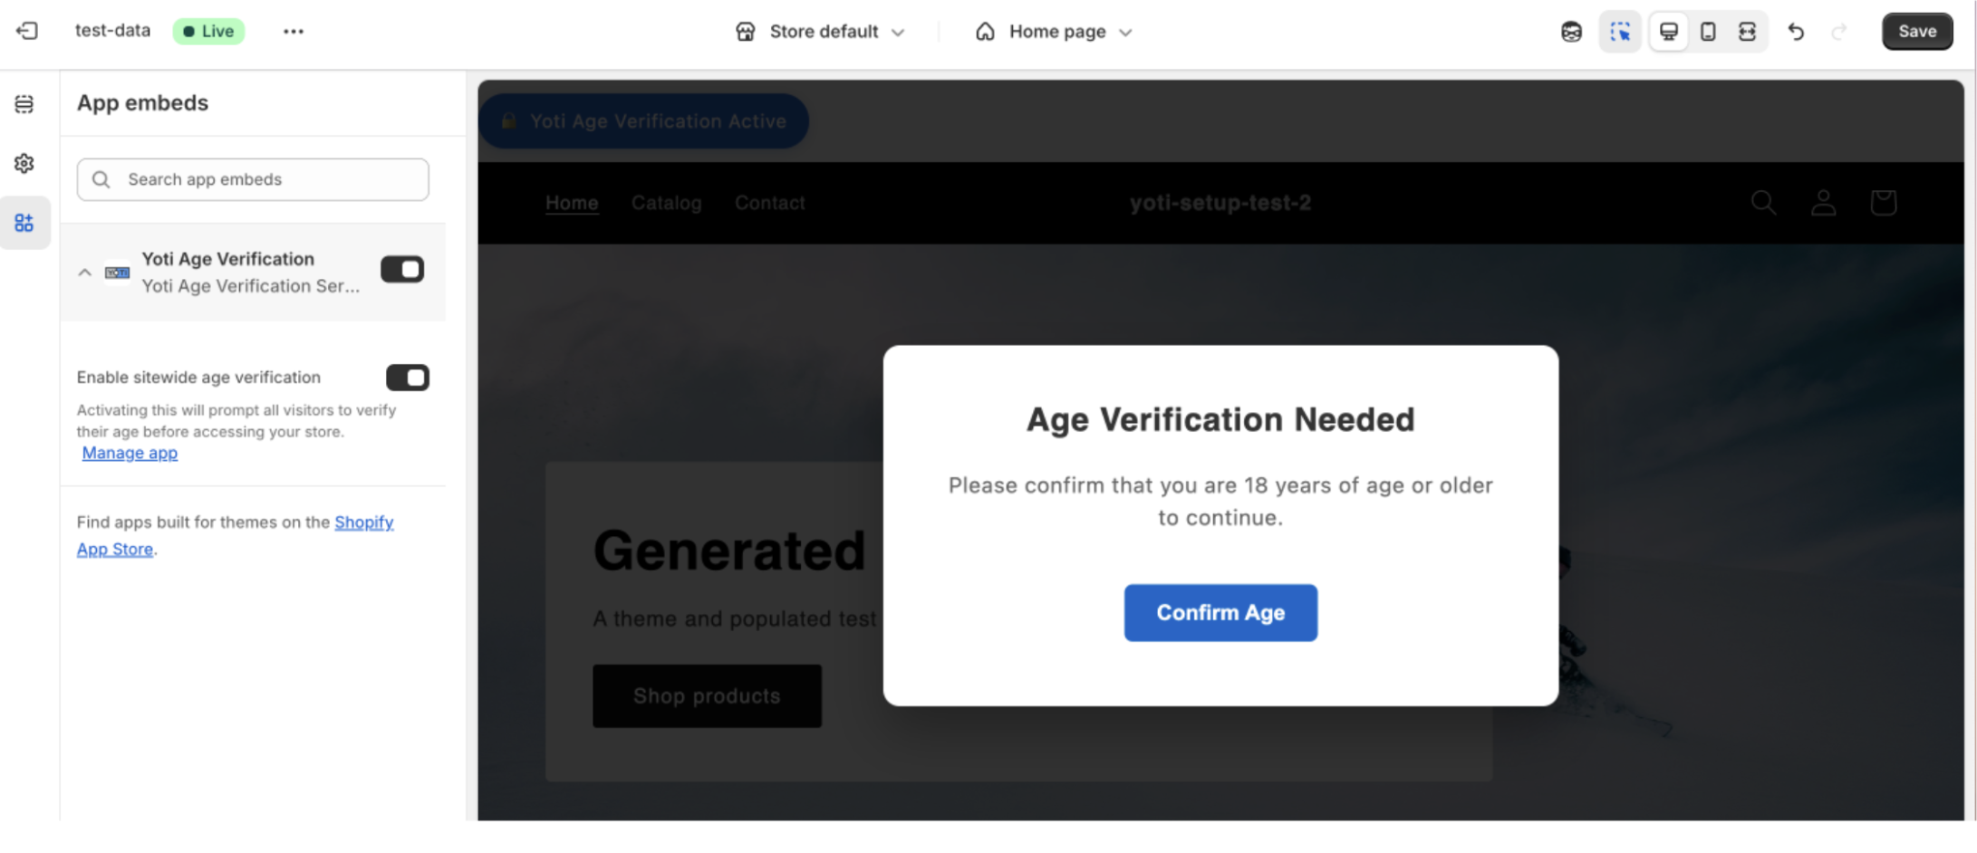
Task: Collapse the Yoti Age Verification settings
Action: 85,272
